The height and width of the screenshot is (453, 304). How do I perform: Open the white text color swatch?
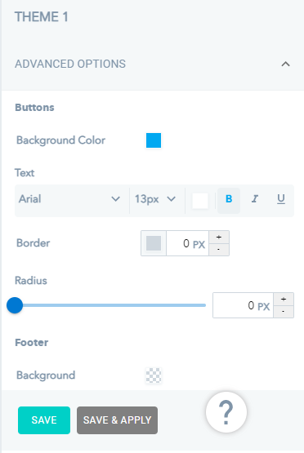click(200, 201)
